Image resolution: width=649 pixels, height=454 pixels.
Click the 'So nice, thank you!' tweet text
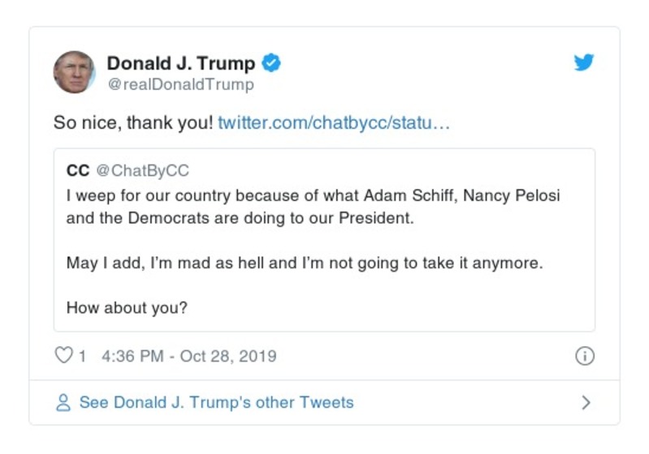tap(133, 124)
